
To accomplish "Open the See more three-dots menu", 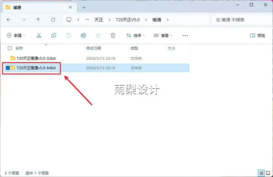I will point(185,36).
